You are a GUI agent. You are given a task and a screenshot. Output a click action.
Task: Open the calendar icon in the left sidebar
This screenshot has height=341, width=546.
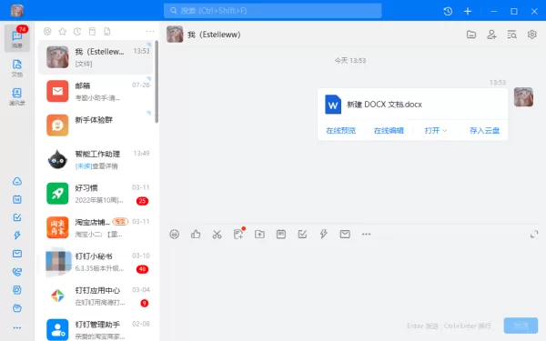17,199
